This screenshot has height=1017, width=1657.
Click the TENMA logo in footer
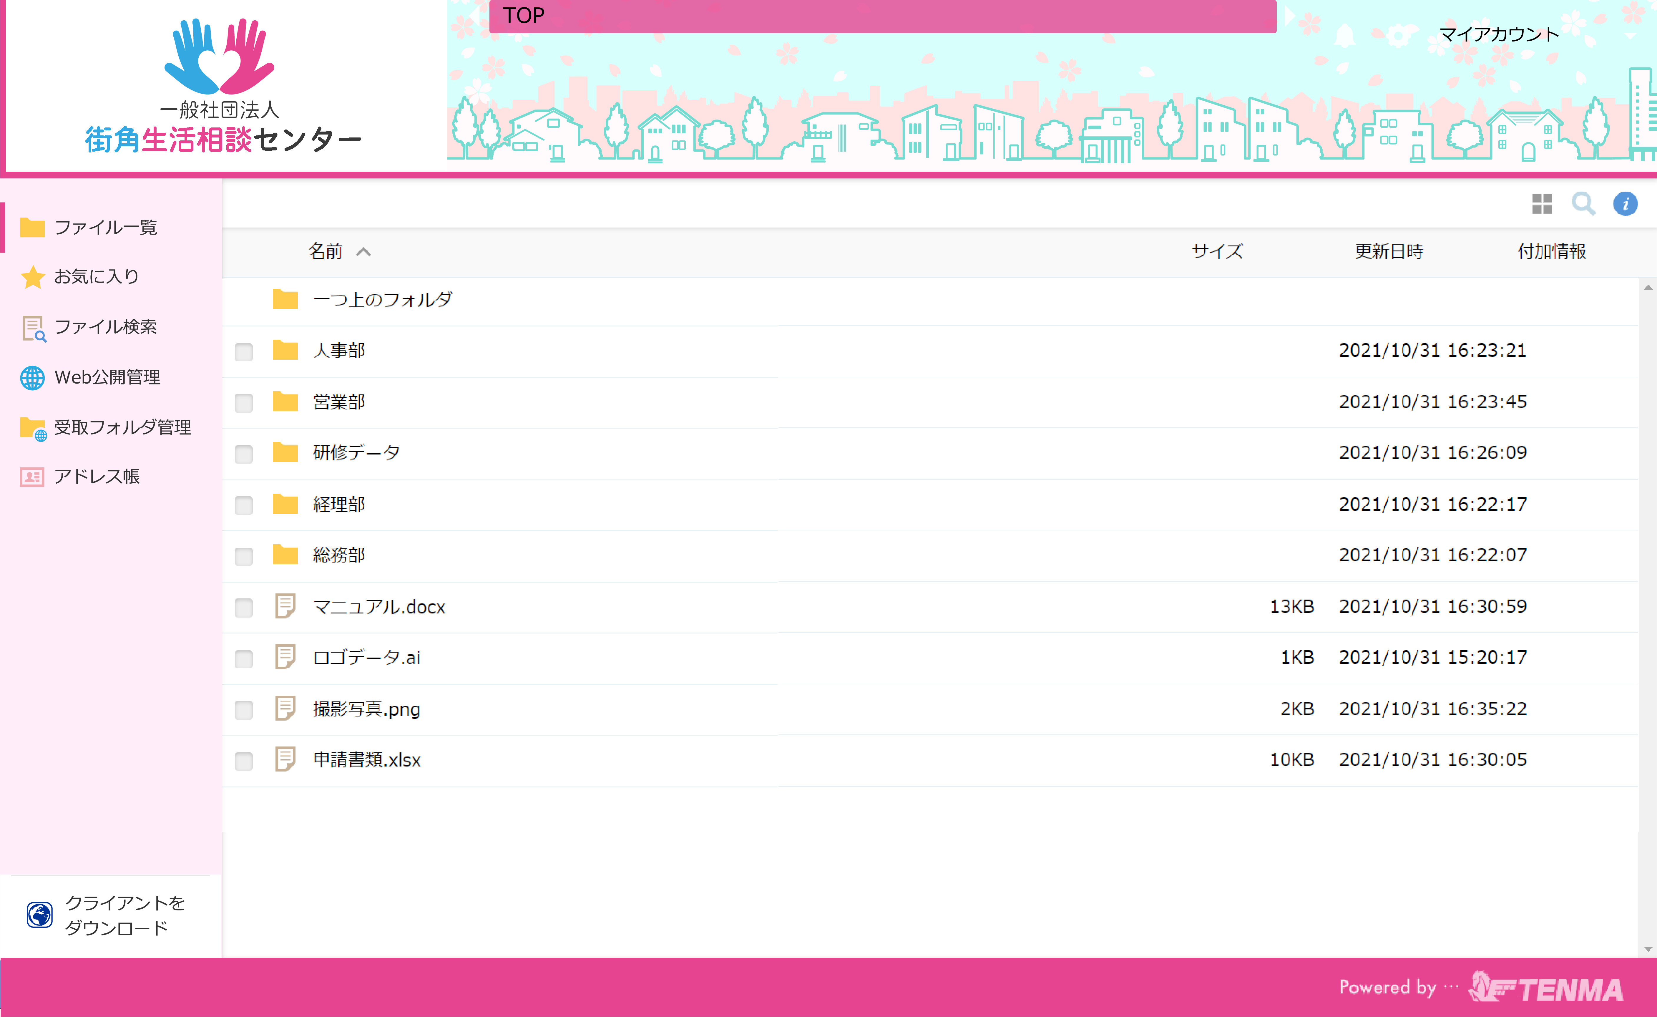click(1546, 987)
